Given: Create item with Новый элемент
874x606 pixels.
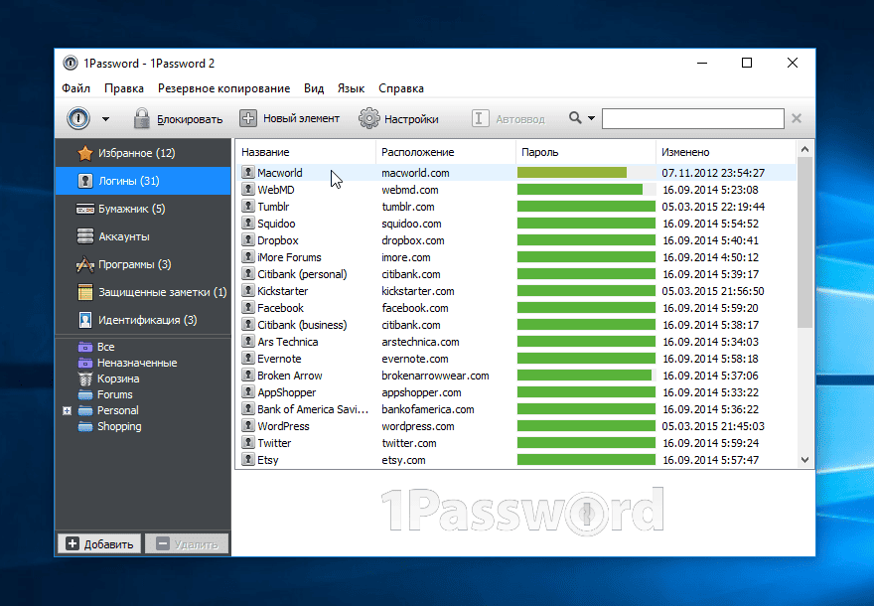Looking at the screenshot, I should click(289, 119).
